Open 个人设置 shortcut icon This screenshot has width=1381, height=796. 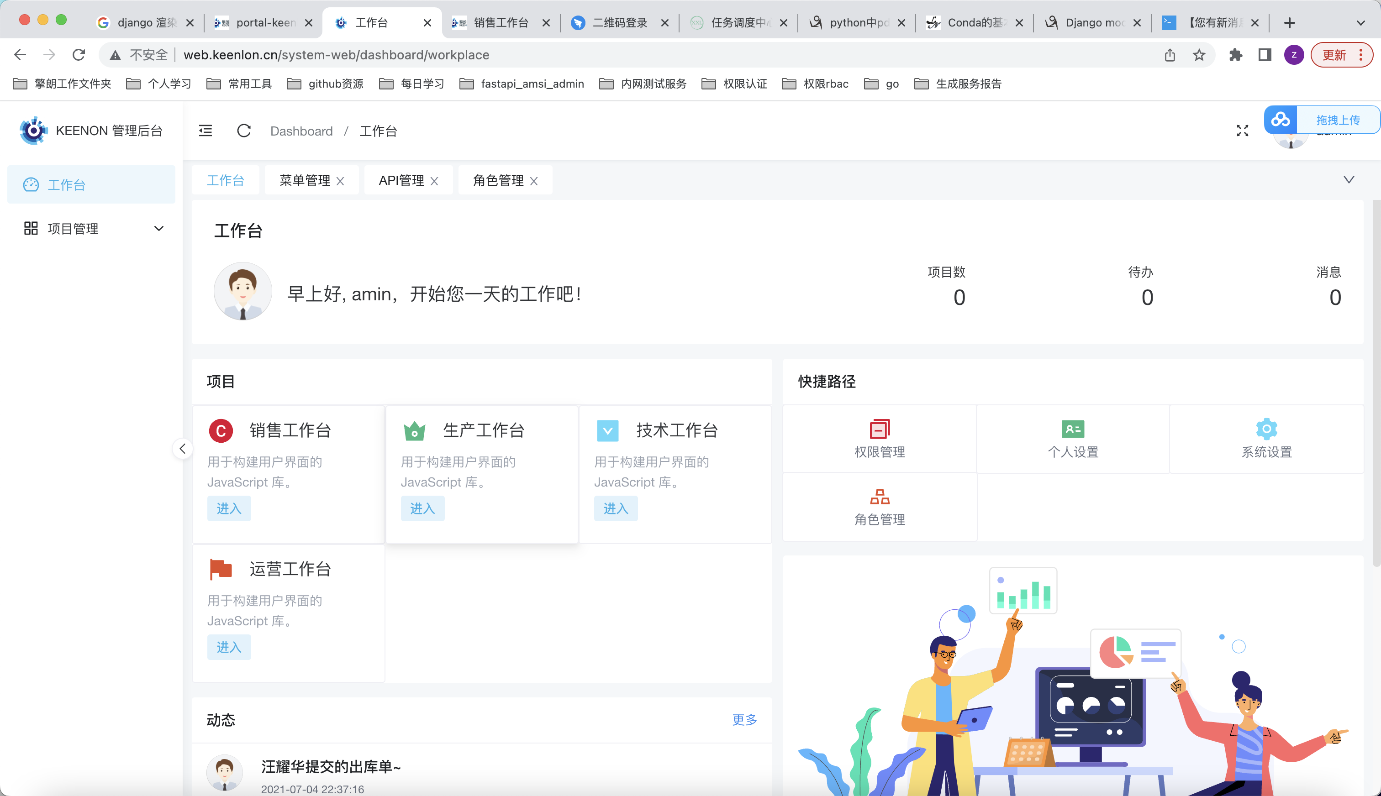pos(1073,429)
